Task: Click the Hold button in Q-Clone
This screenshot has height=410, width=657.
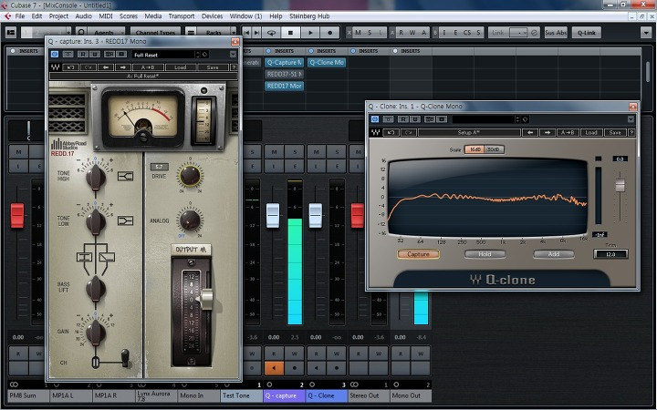Action: click(485, 254)
